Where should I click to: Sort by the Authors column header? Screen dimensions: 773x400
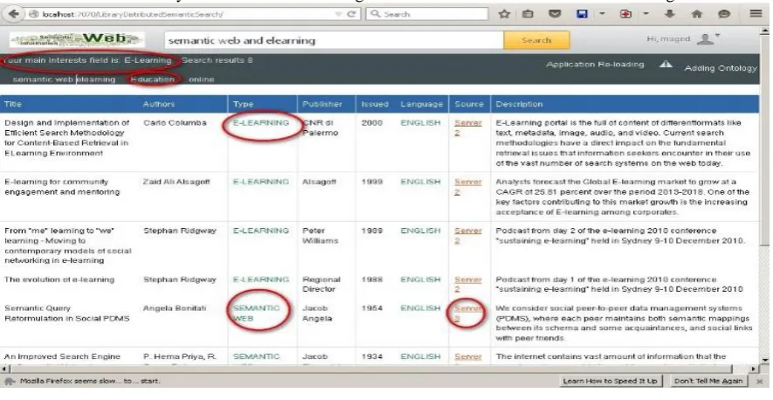159,104
